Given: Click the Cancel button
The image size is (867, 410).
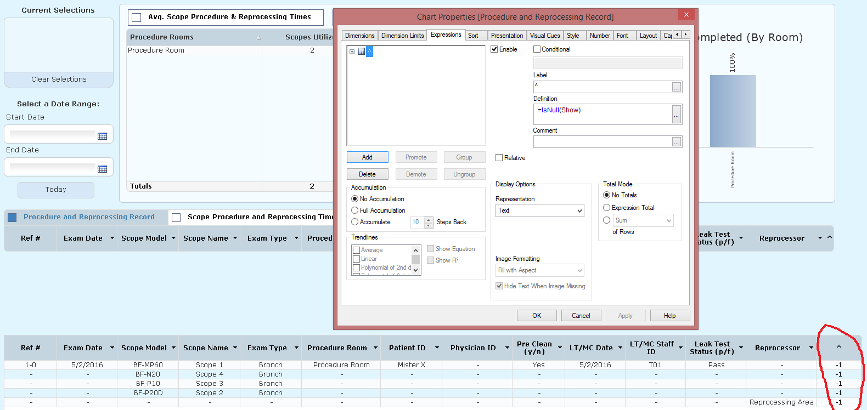Looking at the screenshot, I should click(x=581, y=316).
